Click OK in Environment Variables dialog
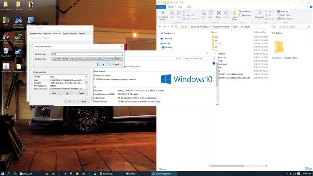 pyautogui.click(x=70, y=101)
